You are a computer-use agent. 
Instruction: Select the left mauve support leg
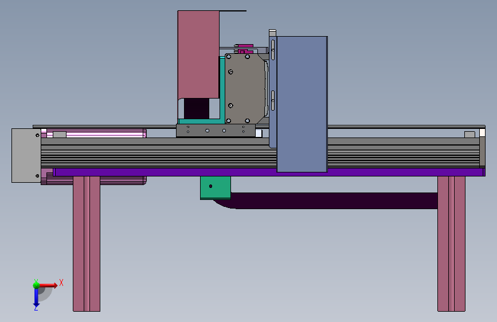[x=87, y=244]
